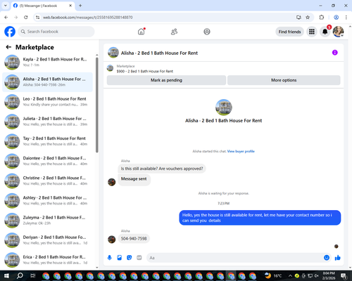Open Tay's conversation

(x=48, y=141)
